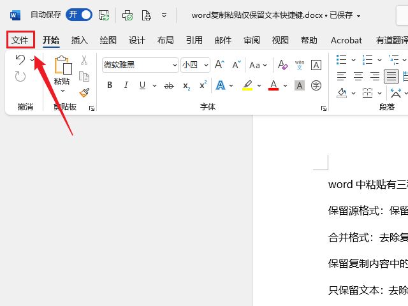
Task: Open the 视图 tab
Action: pos(280,40)
